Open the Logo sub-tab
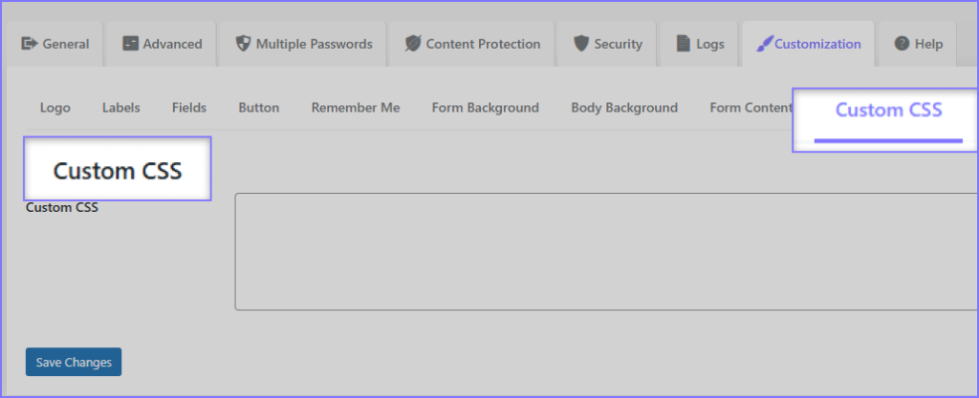The height and width of the screenshot is (398, 979). coord(54,108)
